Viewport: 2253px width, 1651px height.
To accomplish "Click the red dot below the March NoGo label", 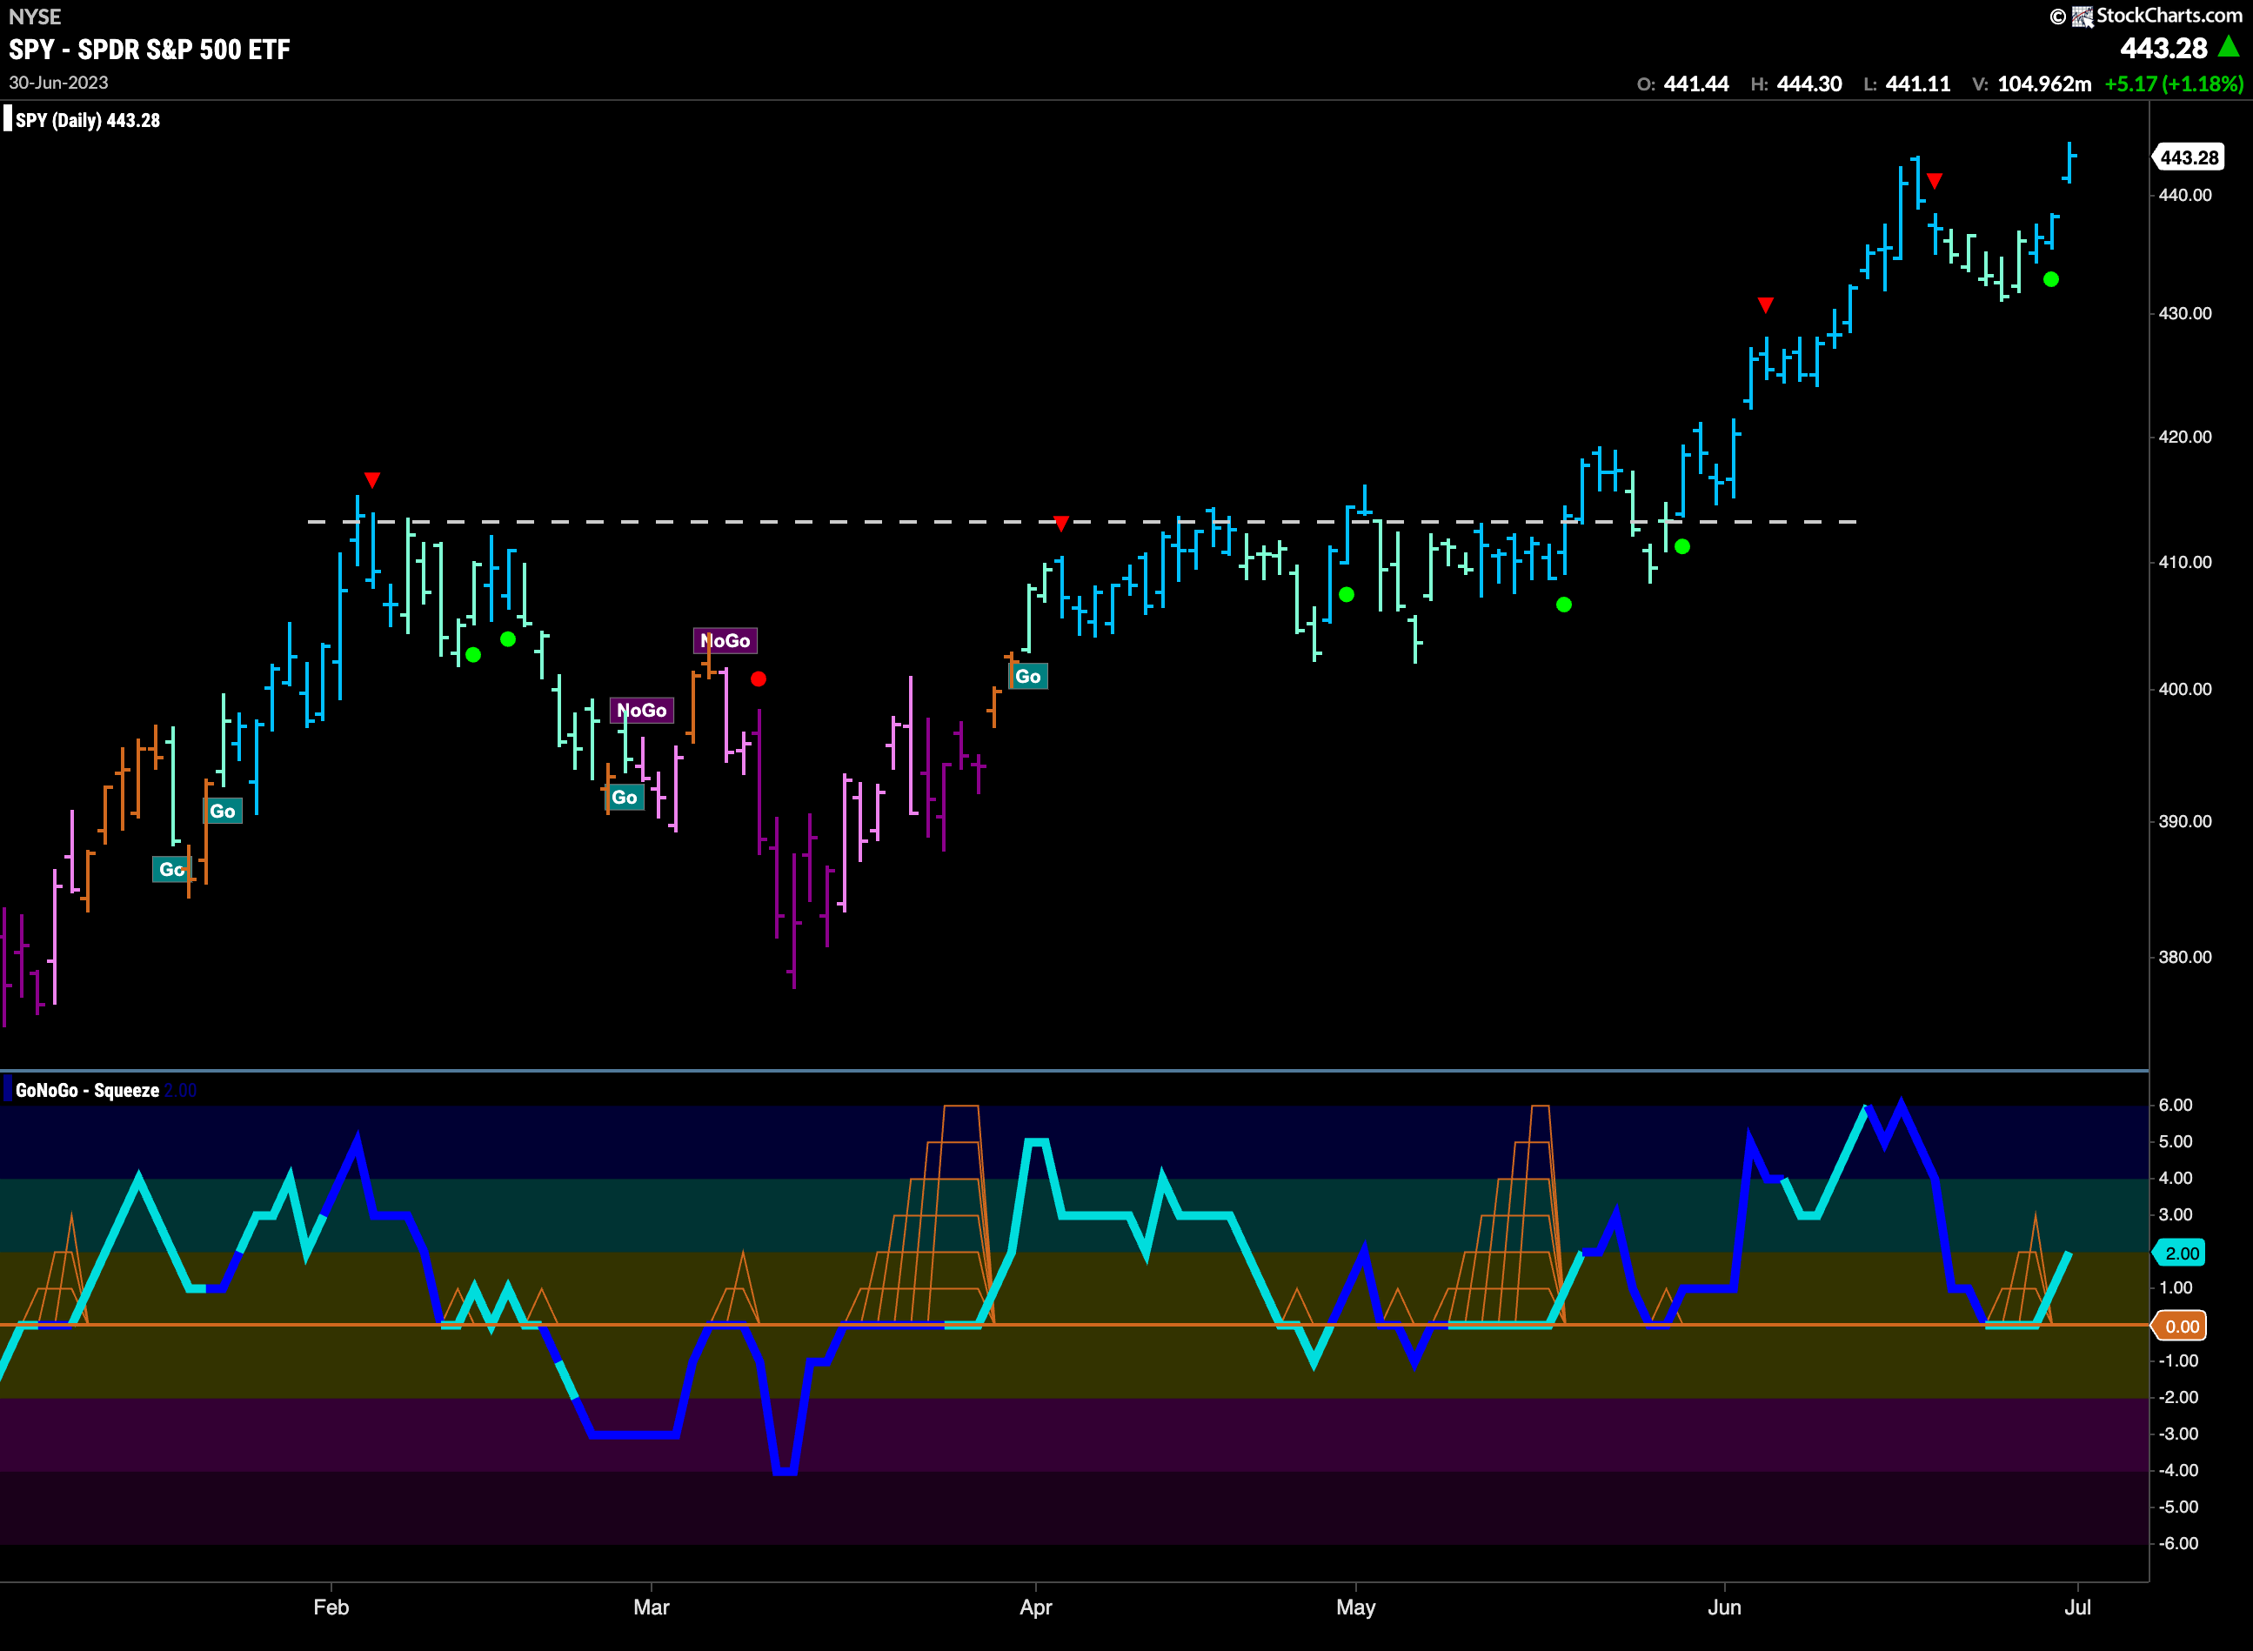I will 759,678.
